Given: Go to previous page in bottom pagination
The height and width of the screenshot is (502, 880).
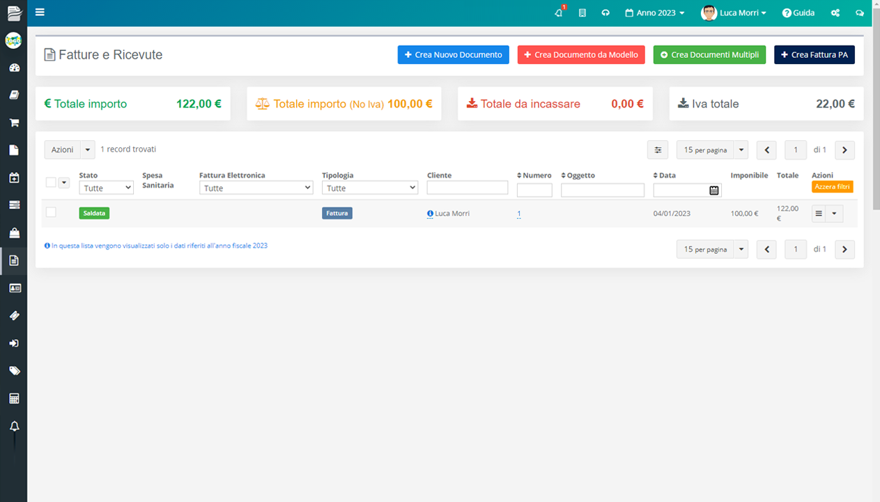Looking at the screenshot, I should 766,250.
